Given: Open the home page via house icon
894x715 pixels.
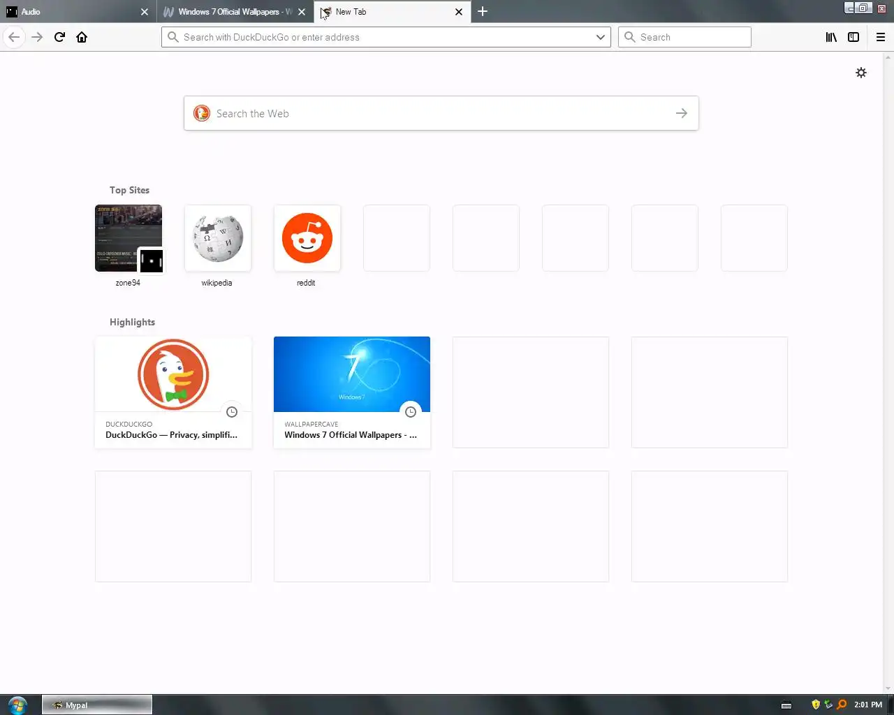Looking at the screenshot, I should coord(82,37).
